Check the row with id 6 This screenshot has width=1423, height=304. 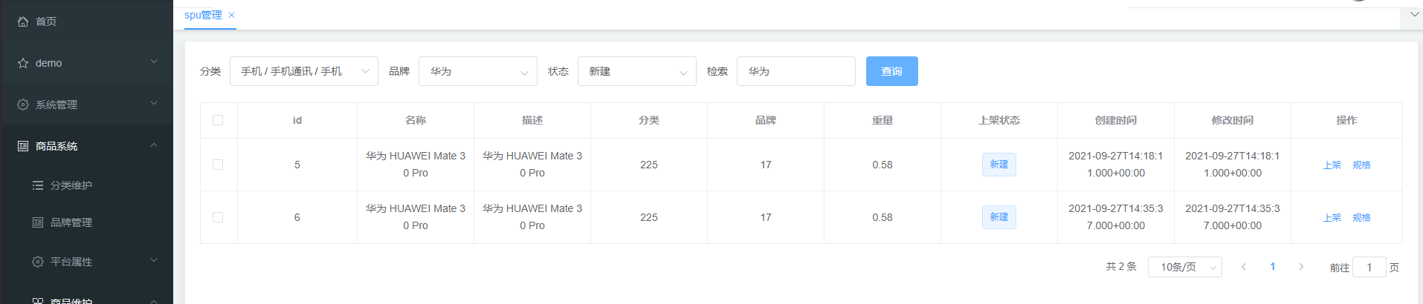point(218,217)
